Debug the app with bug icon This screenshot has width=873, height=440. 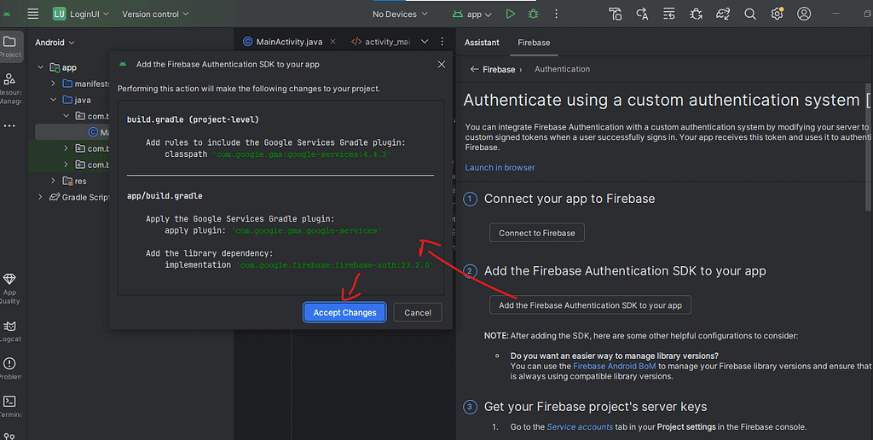coord(534,14)
